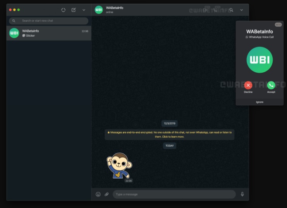Click WABetaInfo name in chat header
287x208 pixels.
pos(115,8)
